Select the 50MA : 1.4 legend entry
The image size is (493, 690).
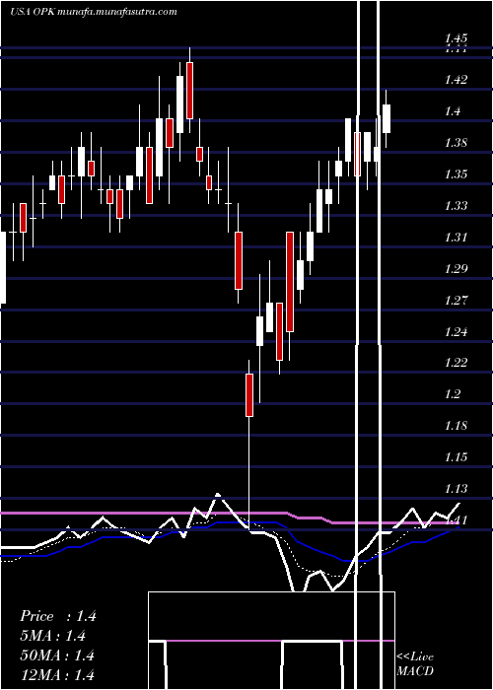[x=57, y=655]
